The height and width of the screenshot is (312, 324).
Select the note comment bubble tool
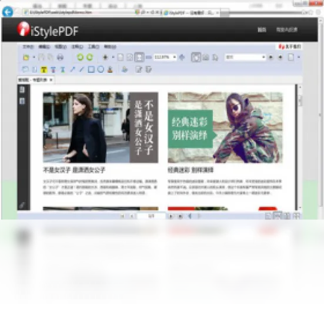pos(25,69)
